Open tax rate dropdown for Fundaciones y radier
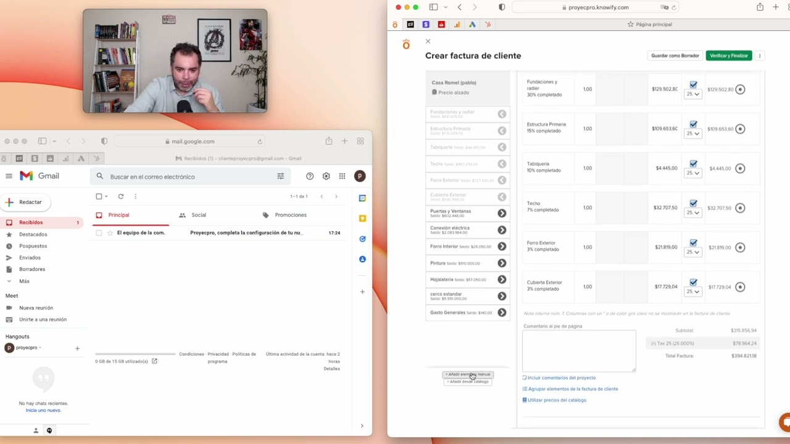 click(x=693, y=94)
